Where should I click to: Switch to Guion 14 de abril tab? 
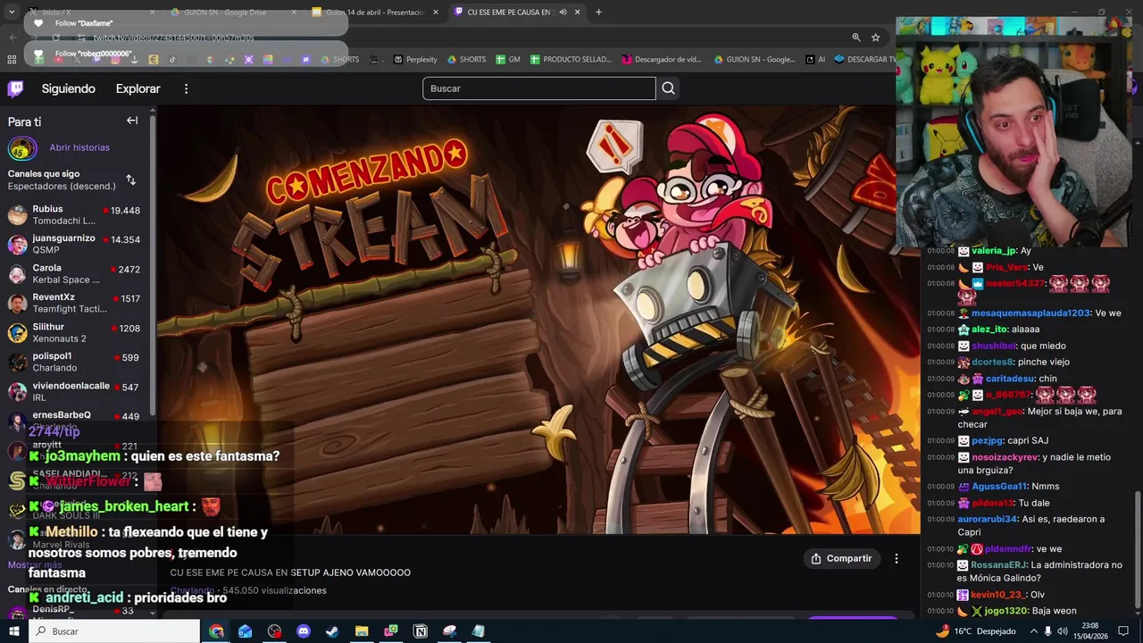coord(375,13)
